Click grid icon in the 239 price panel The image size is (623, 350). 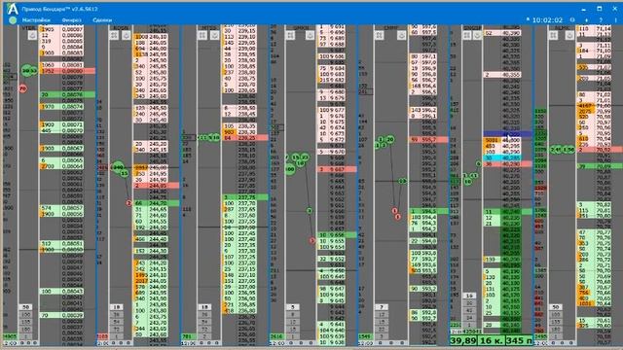click(x=202, y=36)
